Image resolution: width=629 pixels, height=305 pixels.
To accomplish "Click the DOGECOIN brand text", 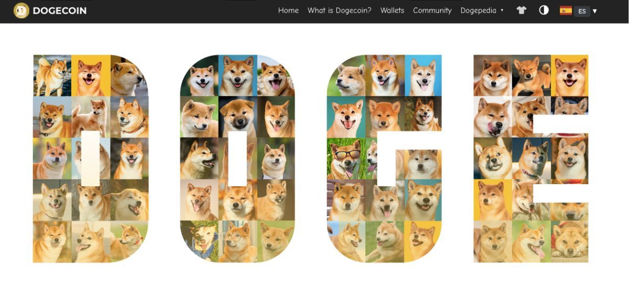I will [x=59, y=10].
